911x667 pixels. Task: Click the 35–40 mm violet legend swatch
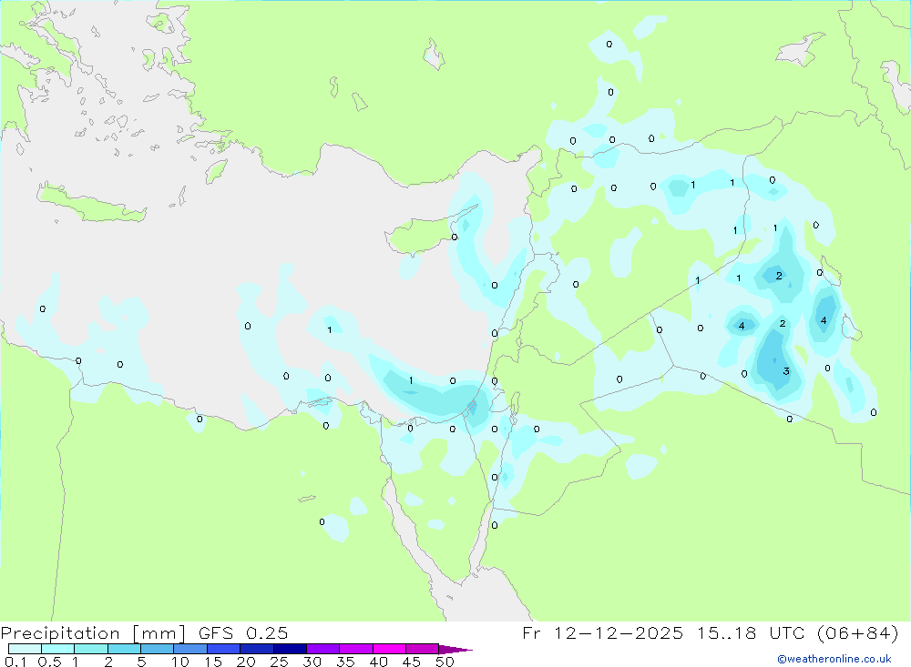tap(356, 649)
